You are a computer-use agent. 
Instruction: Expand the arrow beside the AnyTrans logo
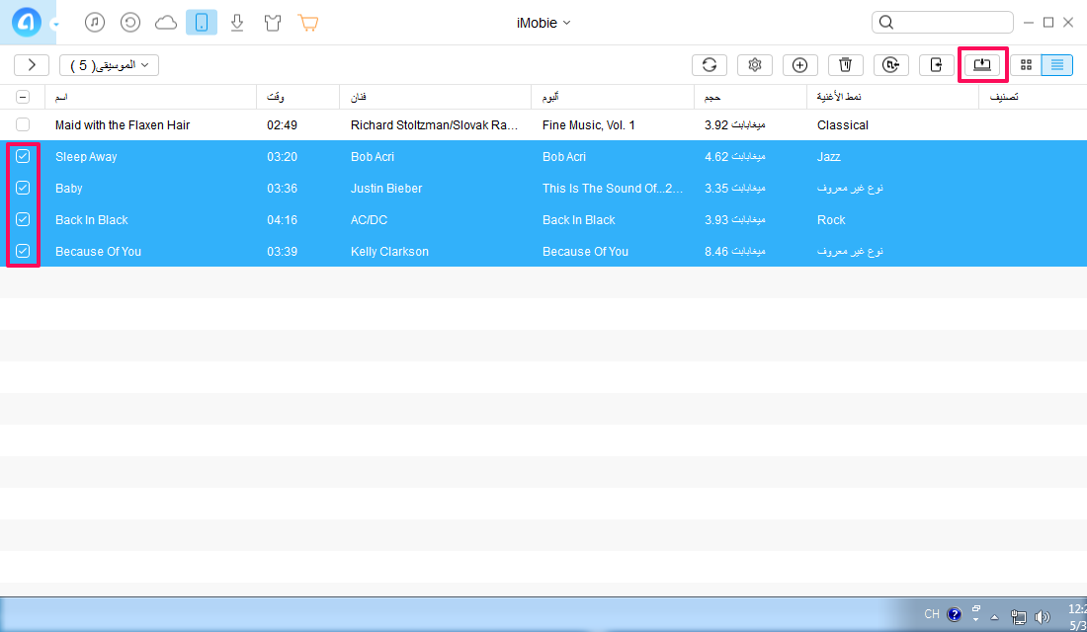55,25
